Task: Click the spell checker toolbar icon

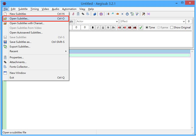Action: coord(137,14)
